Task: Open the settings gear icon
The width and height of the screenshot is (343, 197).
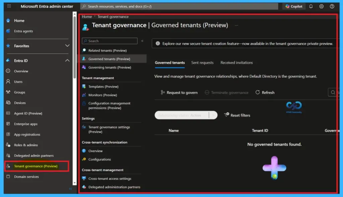Action: [321, 6]
